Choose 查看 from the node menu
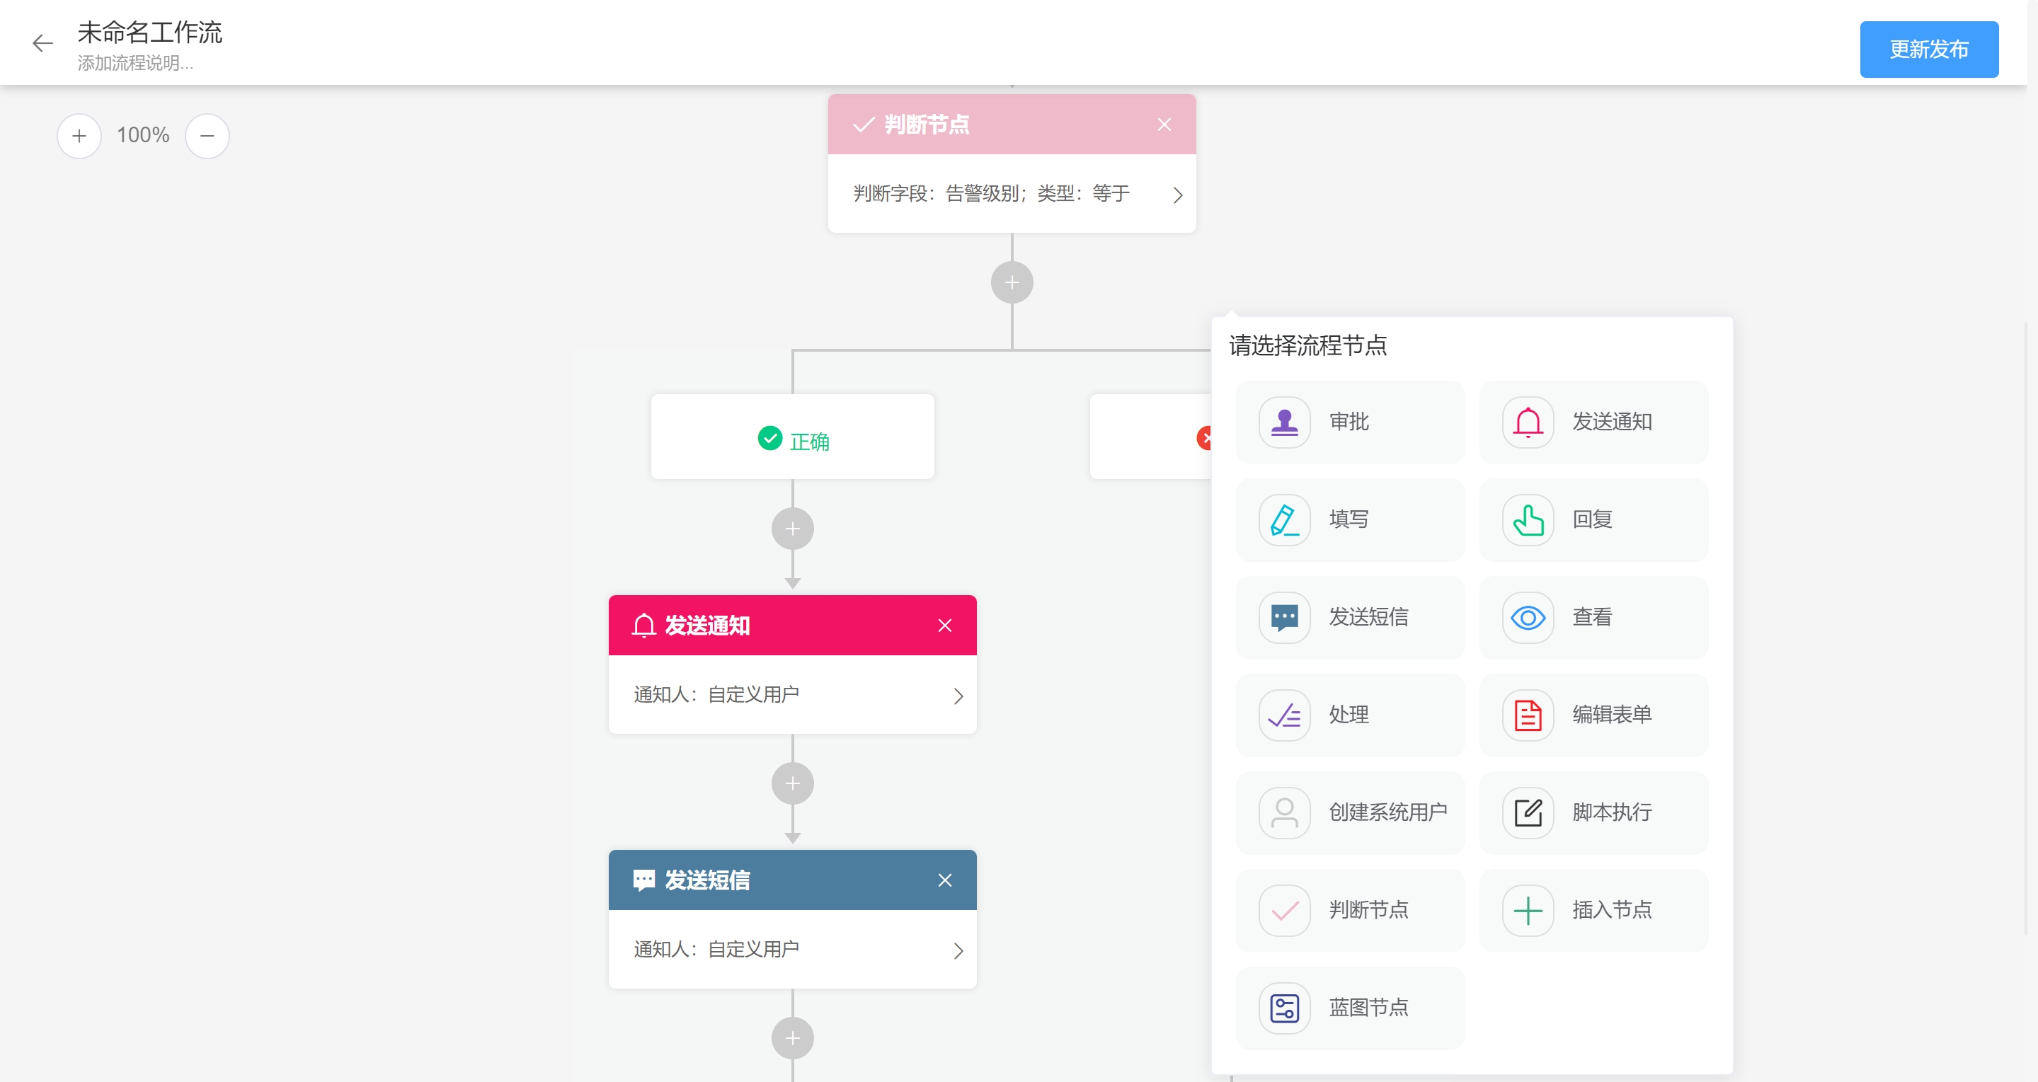Screen dimensions: 2038x1082 1593,617
